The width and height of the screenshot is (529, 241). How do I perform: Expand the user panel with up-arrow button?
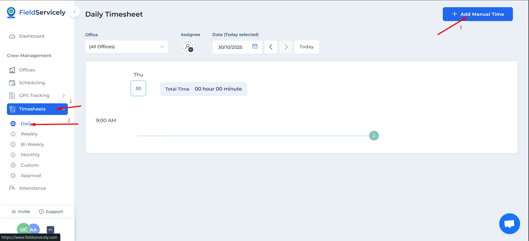tap(50, 230)
